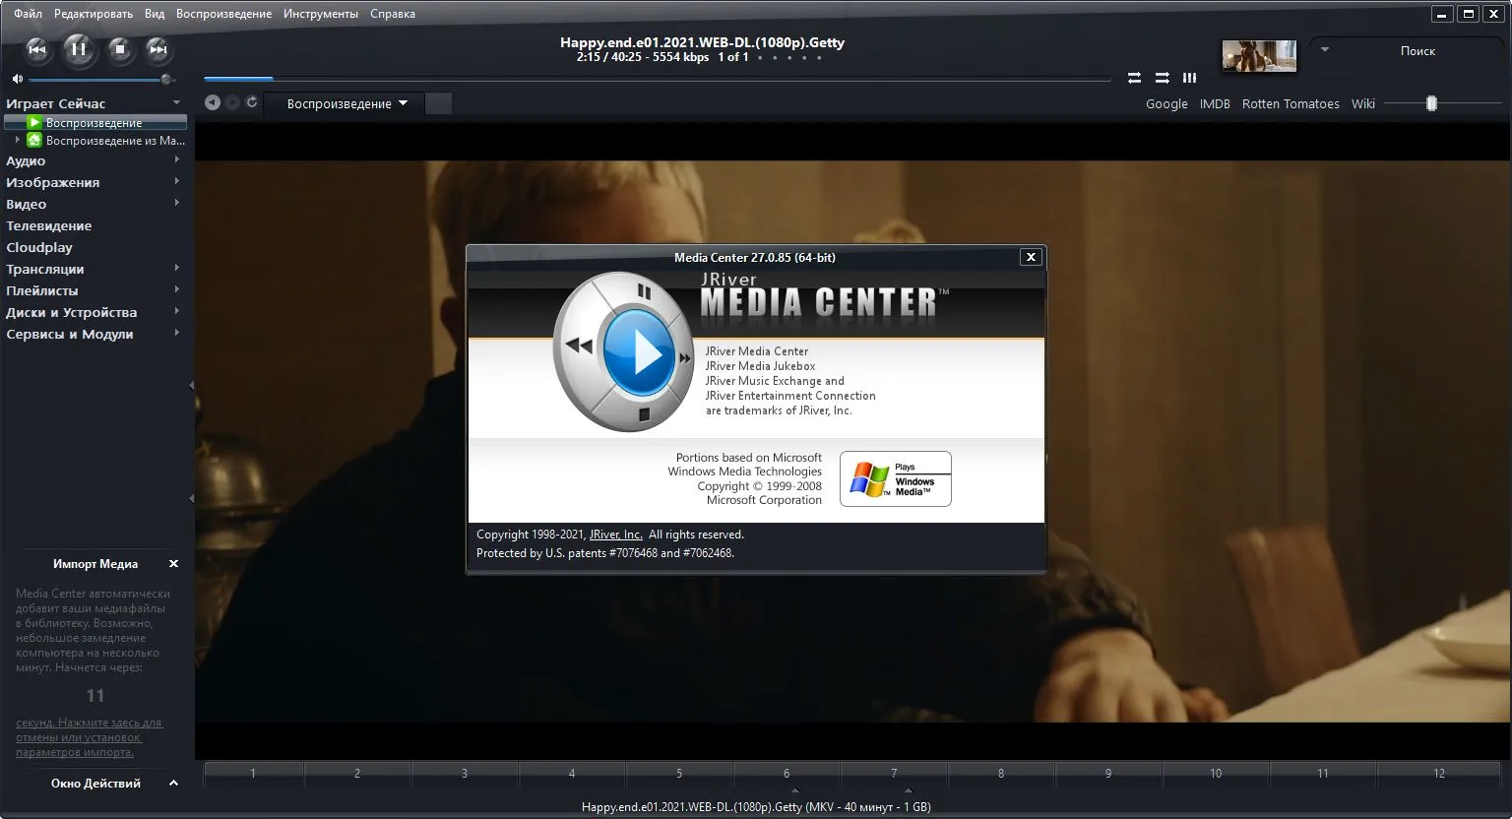Jump to chapter marker 4
Viewport: 1512px width, 819px height.
point(572,773)
